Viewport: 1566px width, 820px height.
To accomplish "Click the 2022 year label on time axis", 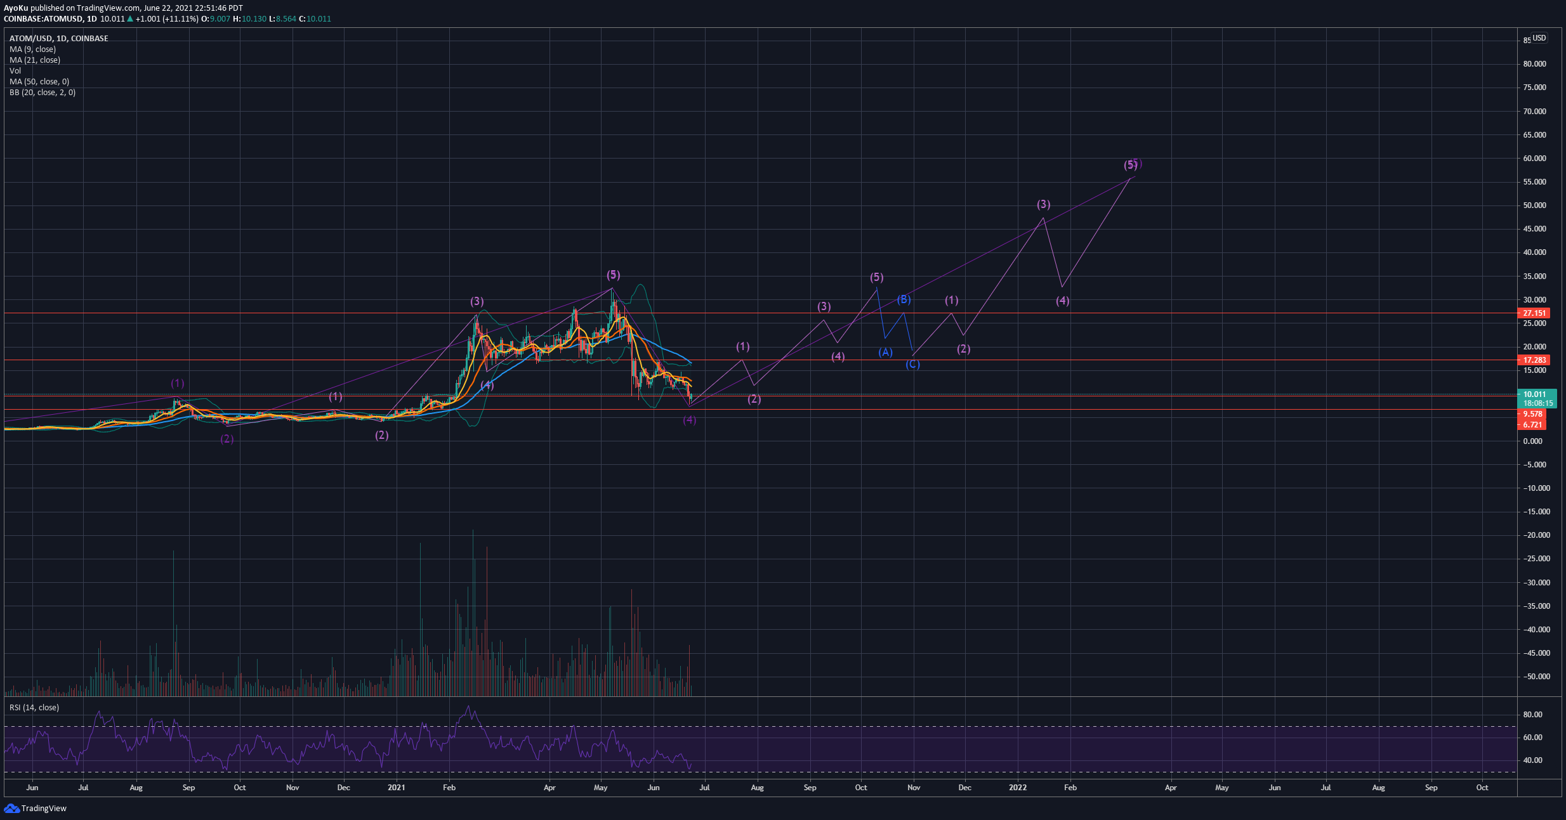I will (1018, 788).
